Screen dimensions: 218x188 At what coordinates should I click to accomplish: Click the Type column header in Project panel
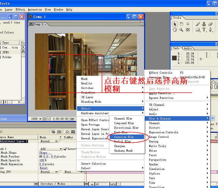pyautogui.click(x=10, y=43)
